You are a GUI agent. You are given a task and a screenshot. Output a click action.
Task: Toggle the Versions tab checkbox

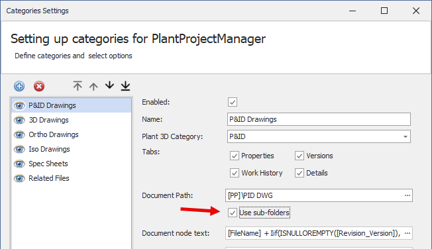(299, 156)
